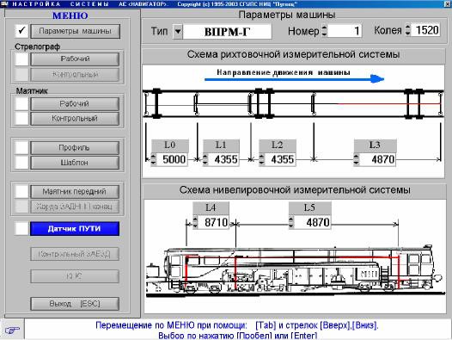Click the L1 value 4355 field
Image resolution: width=452 pixels, height=340 pixels.
coord(223,159)
